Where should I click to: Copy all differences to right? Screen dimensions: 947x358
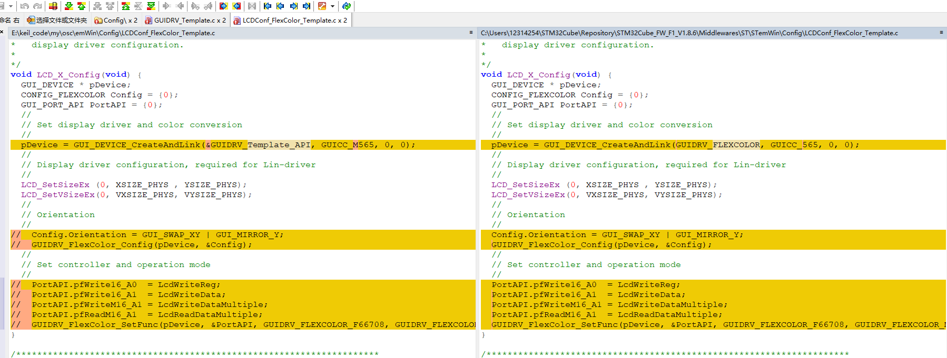pos(223,6)
